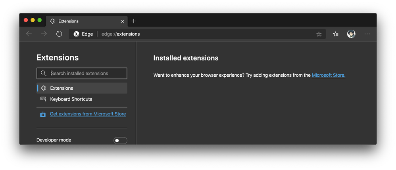The height and width of the screenshot is (170, 396).
Task: Click the keyboard icon beside Keyboard Shortcuts
Action: tap(43, 99)
